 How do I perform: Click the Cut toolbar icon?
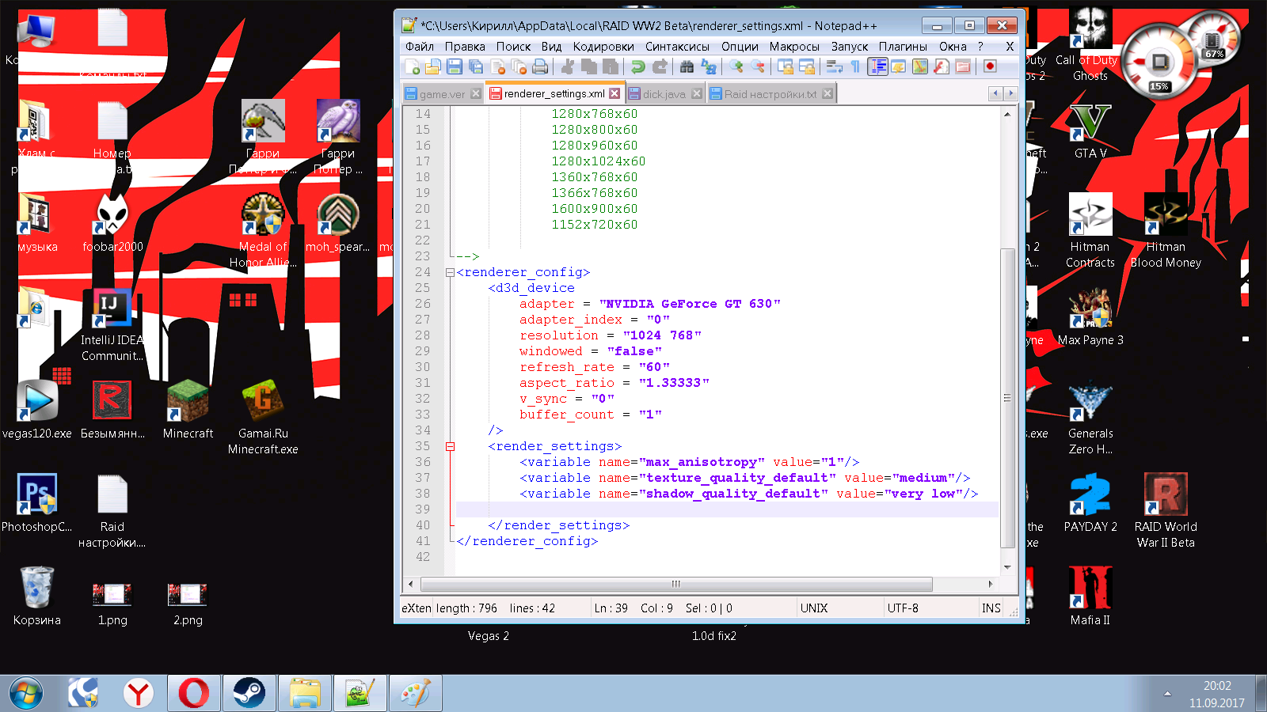click(567, 66)
